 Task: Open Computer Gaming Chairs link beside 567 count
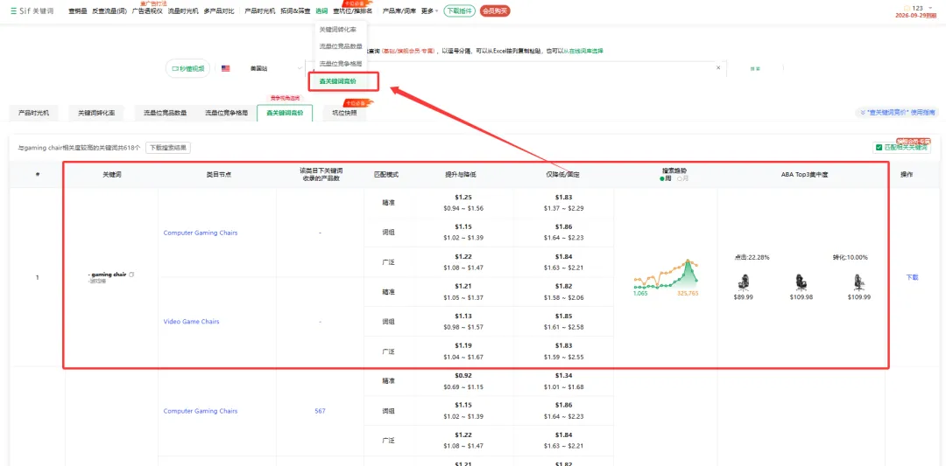tap(201, 411)
